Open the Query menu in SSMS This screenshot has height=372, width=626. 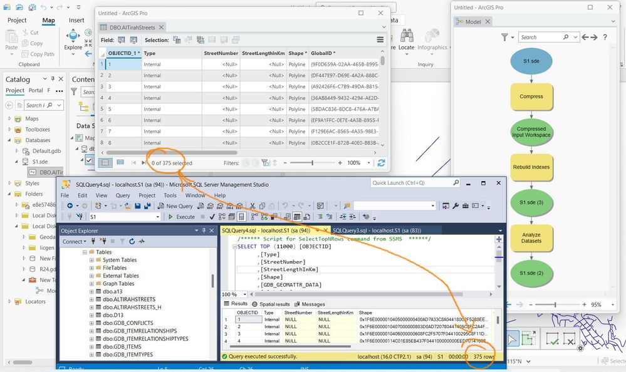coord(123,195)
